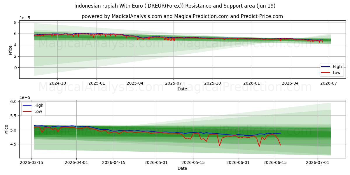Click the 1e−5 scale label of top chart
The image size is (350, 175).
pyautogui.click(x=25, y=18)
